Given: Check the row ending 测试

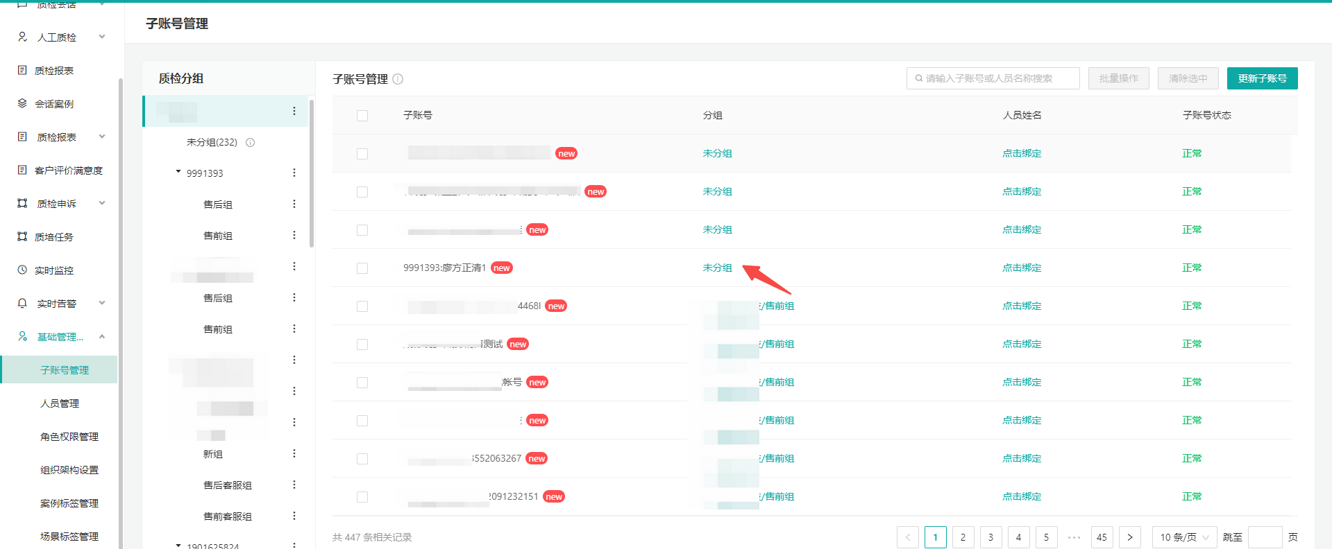Looking at the screenshot, I should (x=362, y=345).
